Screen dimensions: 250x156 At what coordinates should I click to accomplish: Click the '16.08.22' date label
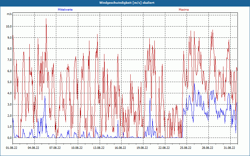[120, 148]
